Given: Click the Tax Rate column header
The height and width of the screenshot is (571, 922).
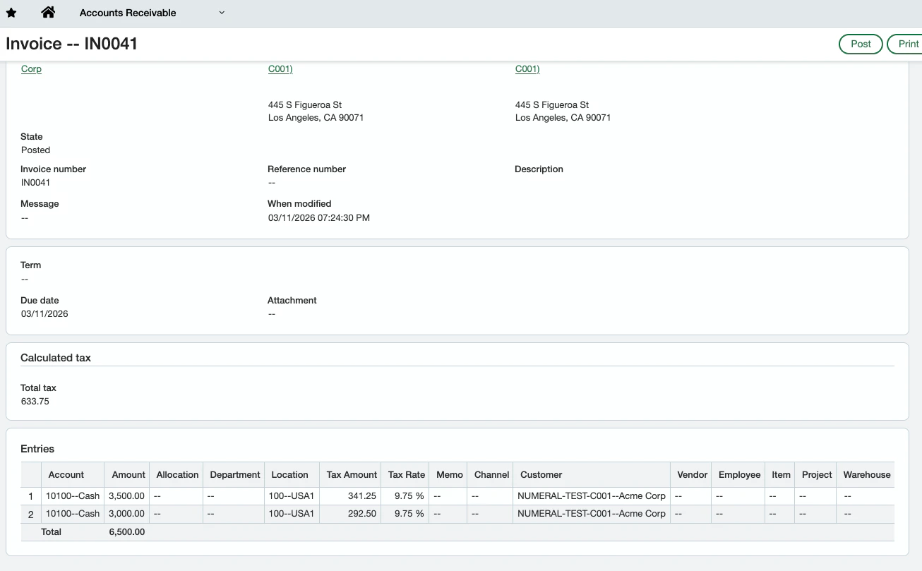Looking at the screenshot, I should [x=407, y=475].
